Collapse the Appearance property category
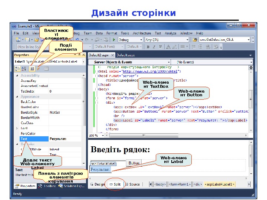267x200 pixels. point(17,97)
